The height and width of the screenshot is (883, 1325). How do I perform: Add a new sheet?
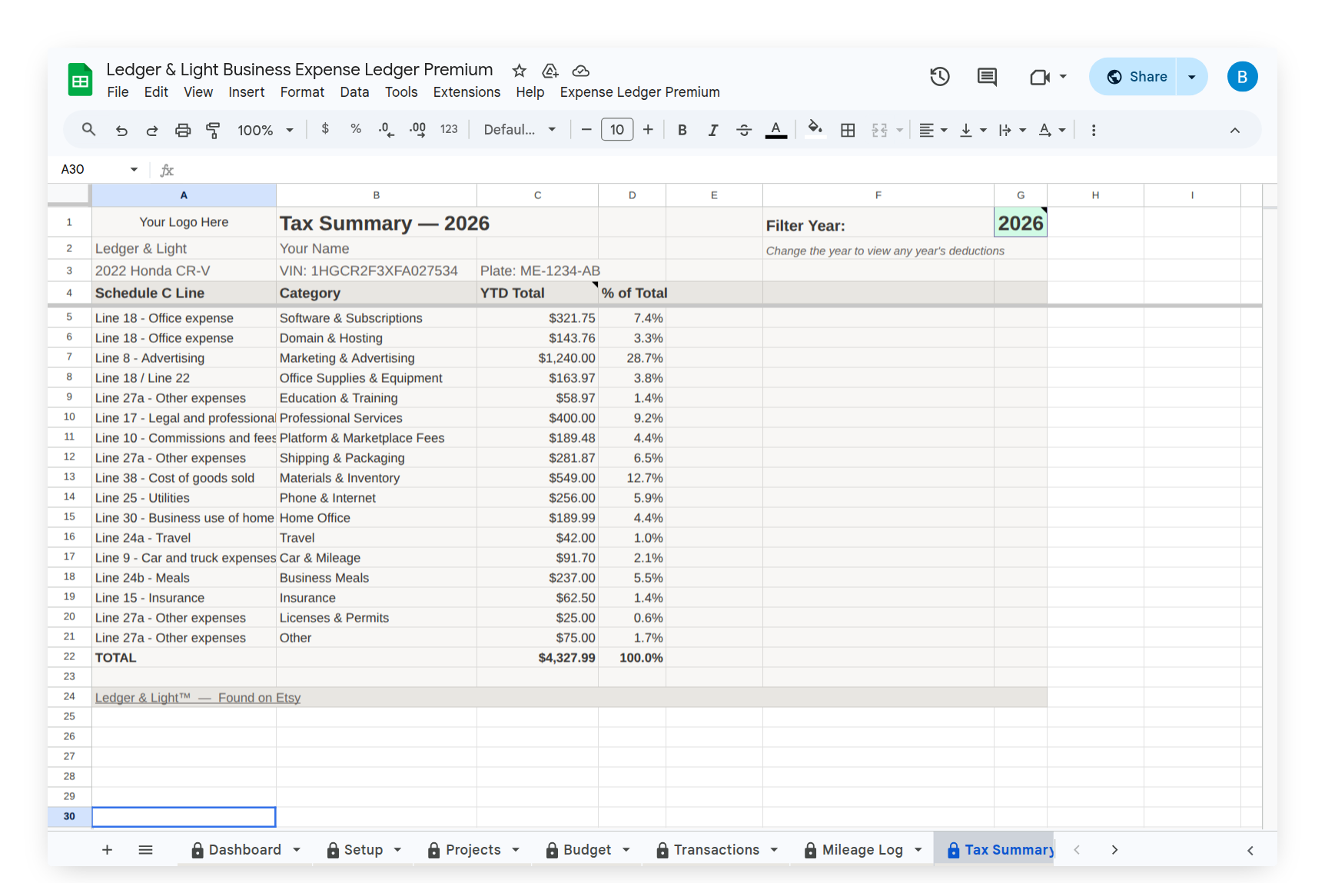coord(108,849)
